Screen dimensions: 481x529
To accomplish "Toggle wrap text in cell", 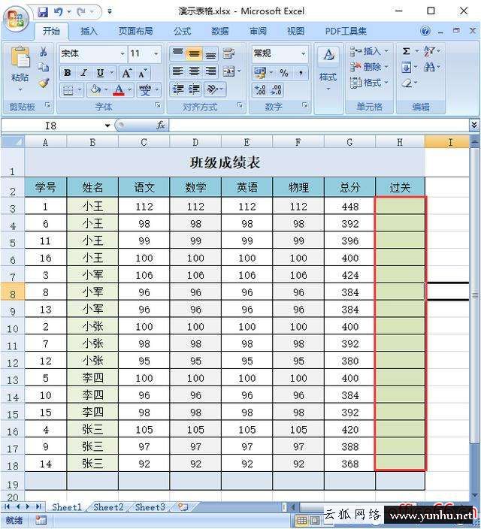I will coord(228,53).
